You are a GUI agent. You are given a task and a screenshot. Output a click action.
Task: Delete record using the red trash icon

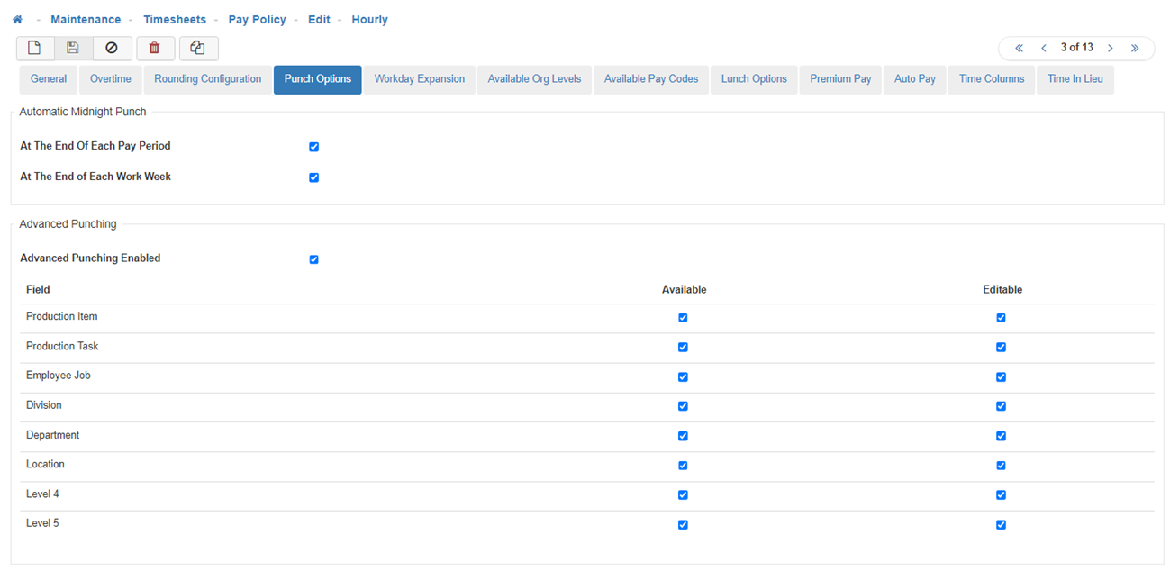[x=155, y=49]
